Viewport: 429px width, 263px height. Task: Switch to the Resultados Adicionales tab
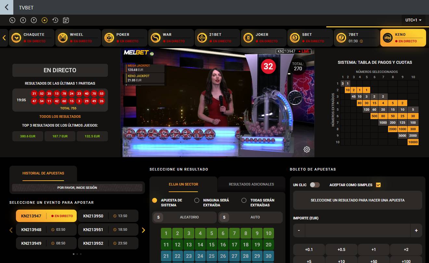pyautogui.click(x=251, y=184)
